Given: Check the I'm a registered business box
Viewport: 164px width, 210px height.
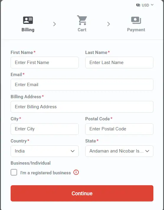Looking at the screenshot, I should [14, 172].
